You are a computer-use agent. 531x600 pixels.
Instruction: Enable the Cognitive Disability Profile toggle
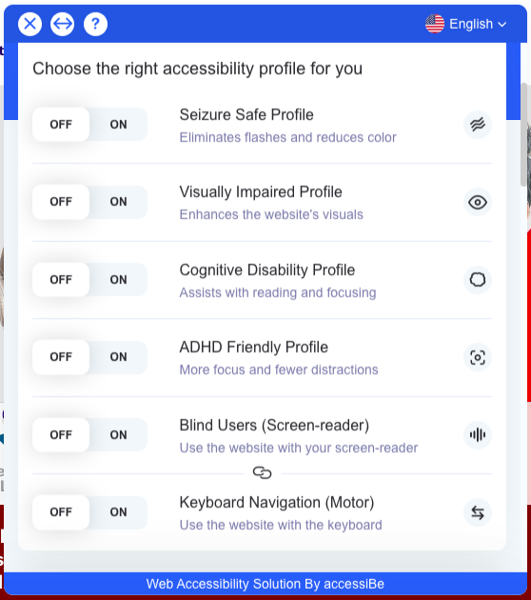(119, 280)
